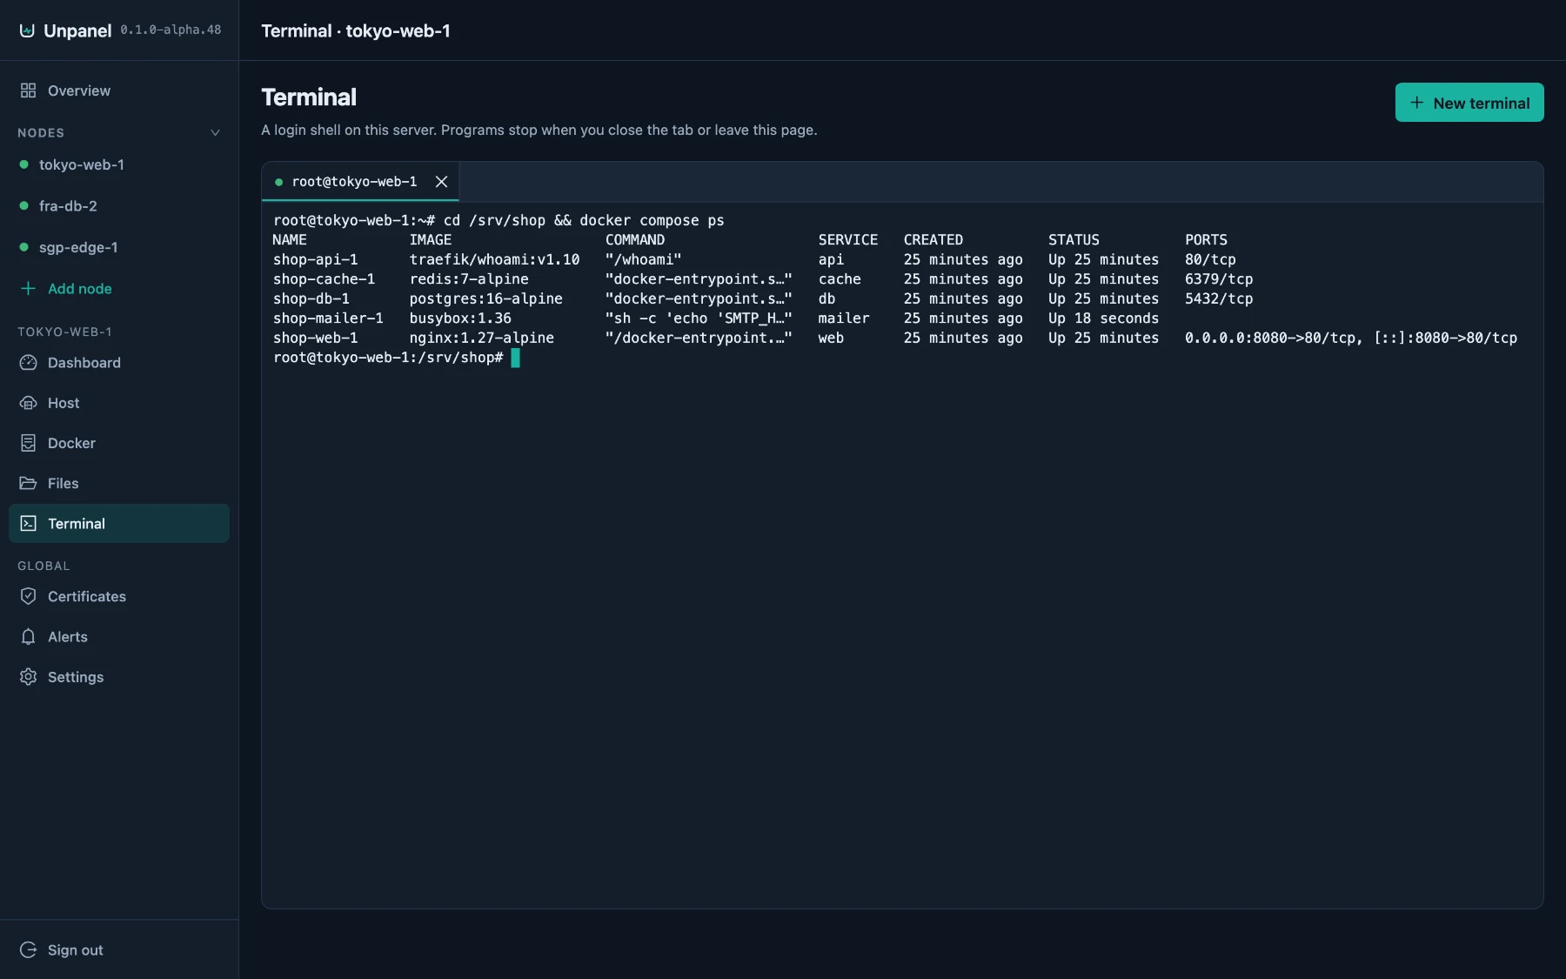Click shop-cache-1 in terminal output
Screen dimensions: 1566x979
(324, 279)
